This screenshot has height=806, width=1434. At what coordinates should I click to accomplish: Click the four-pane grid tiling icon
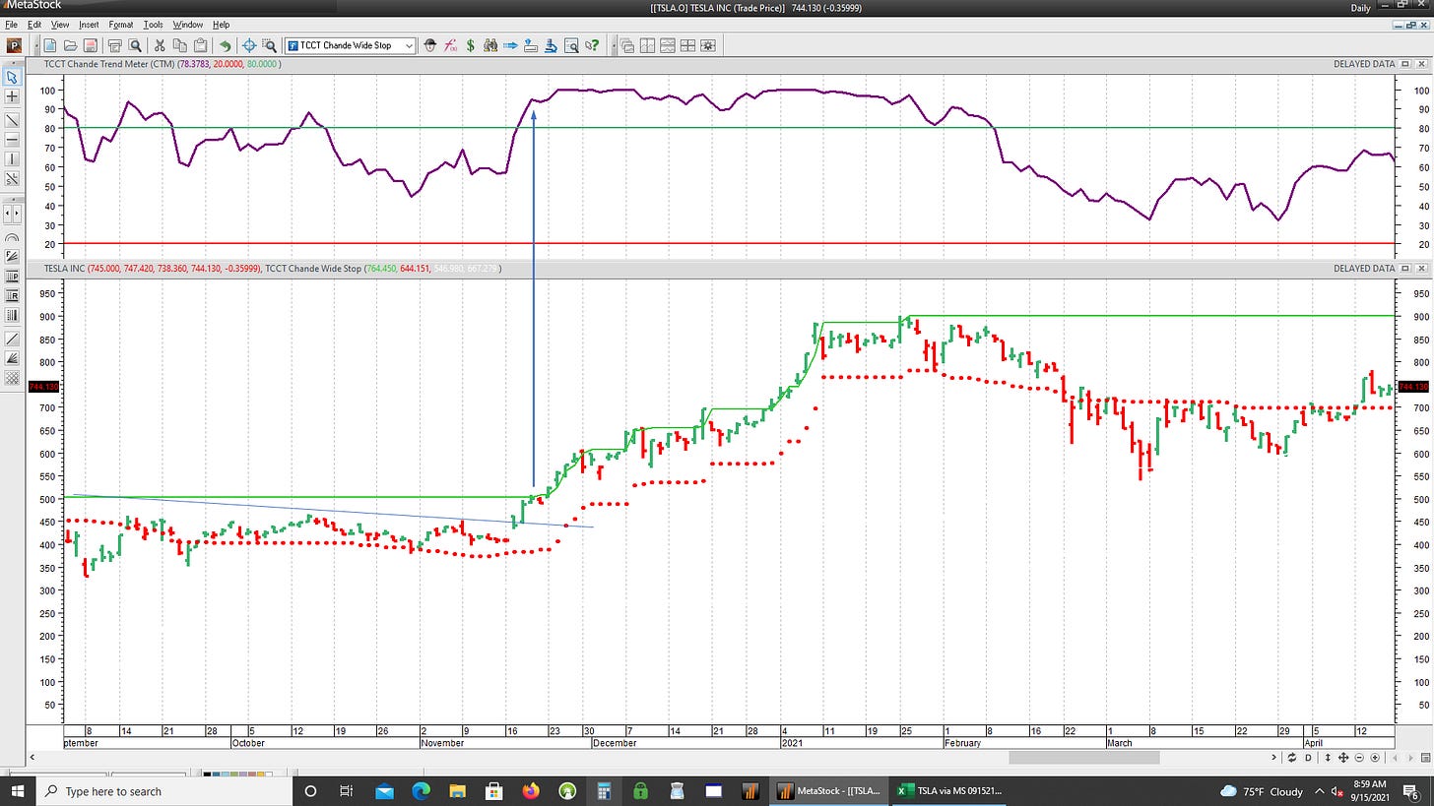click(x=687, y=45)
